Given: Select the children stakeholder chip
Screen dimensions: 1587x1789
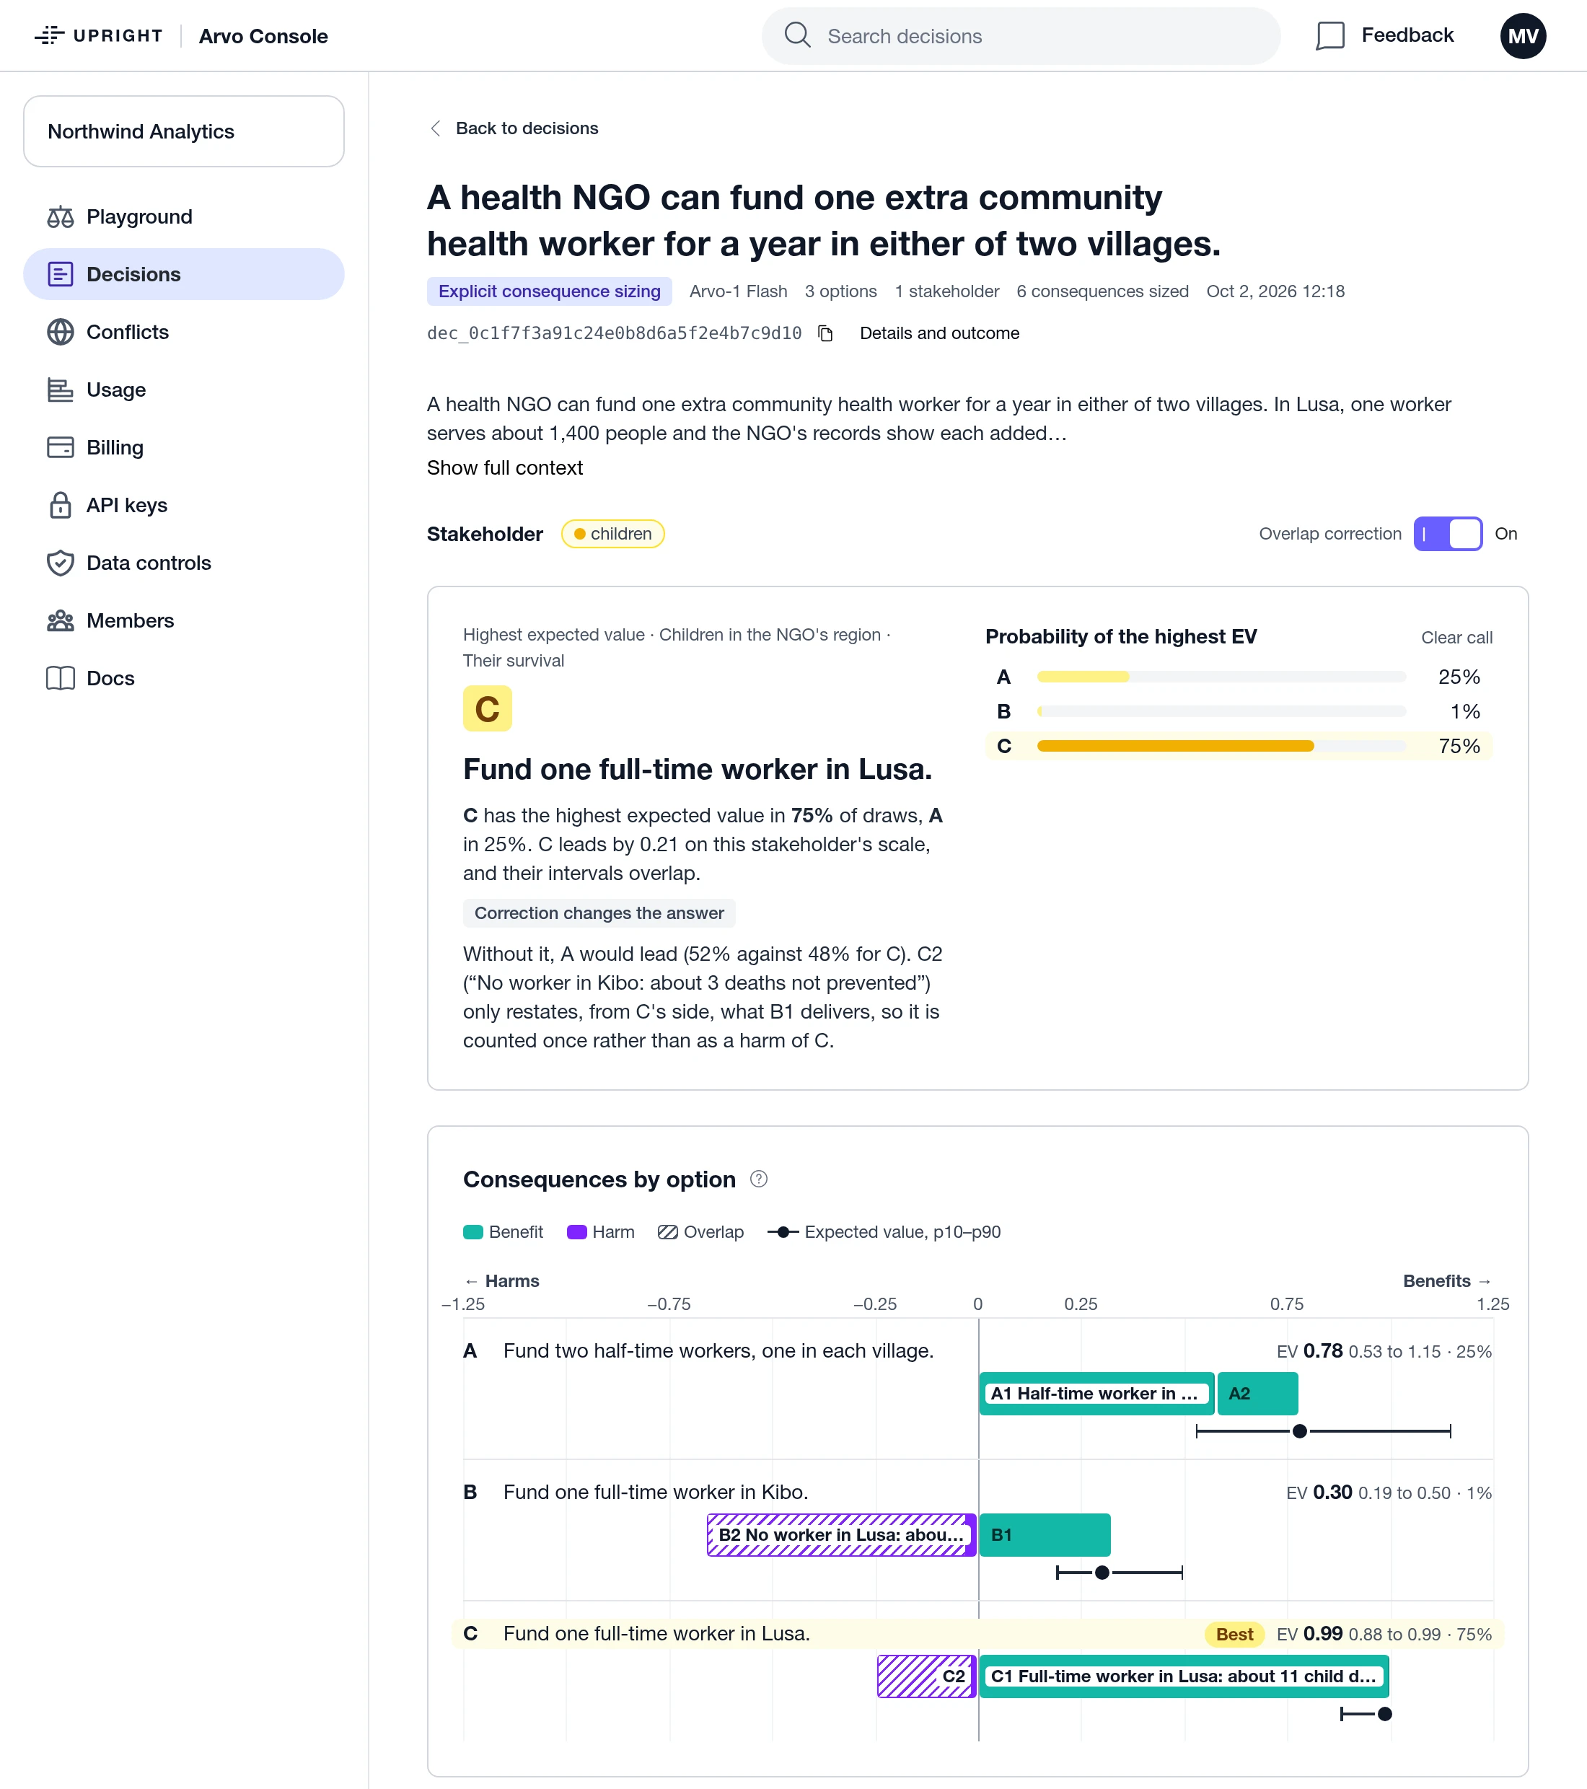Looking at the screenshot, I should click(x=612, y=534).
